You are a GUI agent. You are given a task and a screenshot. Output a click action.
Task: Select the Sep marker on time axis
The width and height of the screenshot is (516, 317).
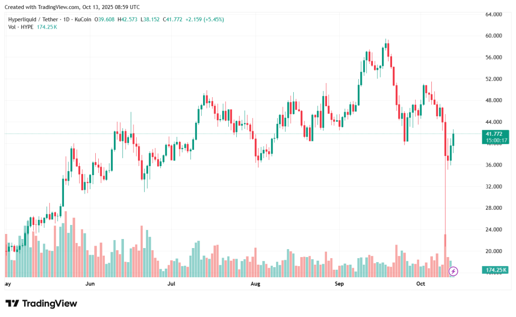339,284
